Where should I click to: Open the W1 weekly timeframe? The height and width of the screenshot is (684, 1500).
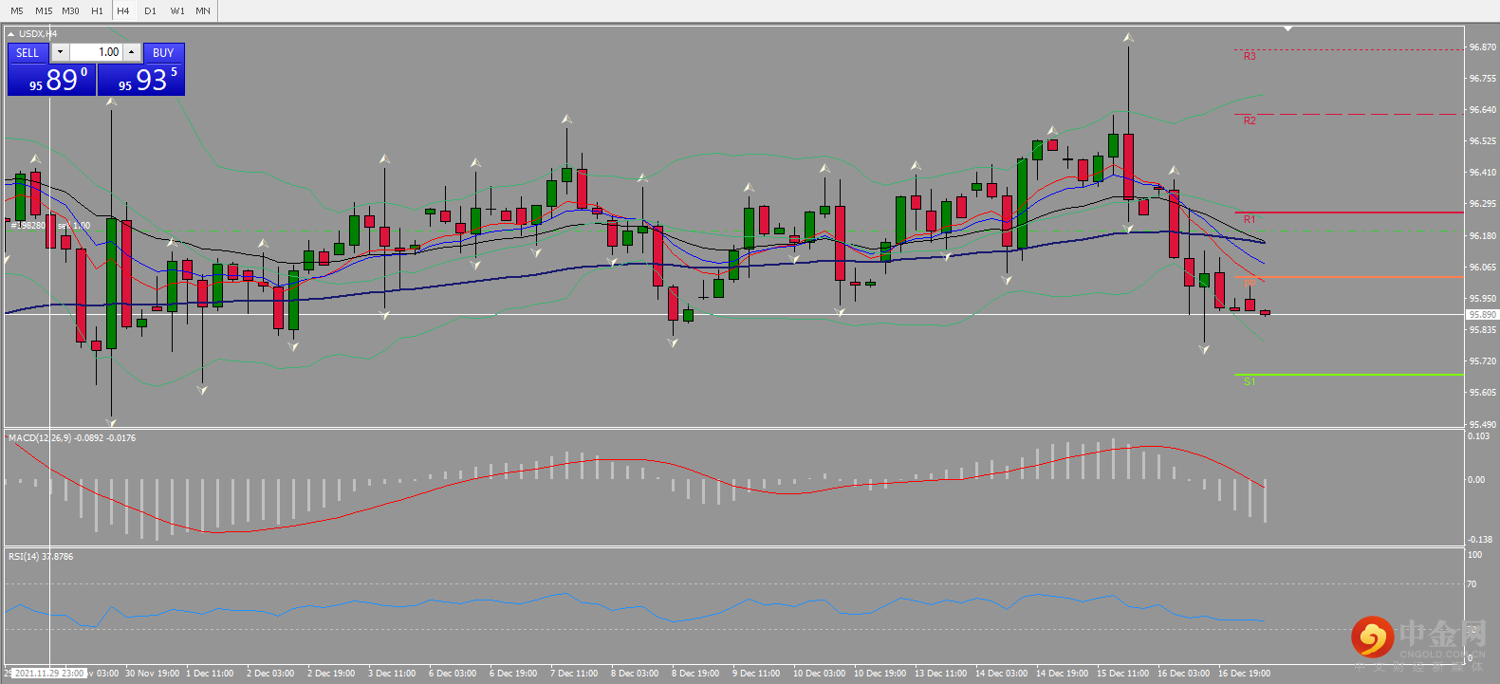pos(177,10)
